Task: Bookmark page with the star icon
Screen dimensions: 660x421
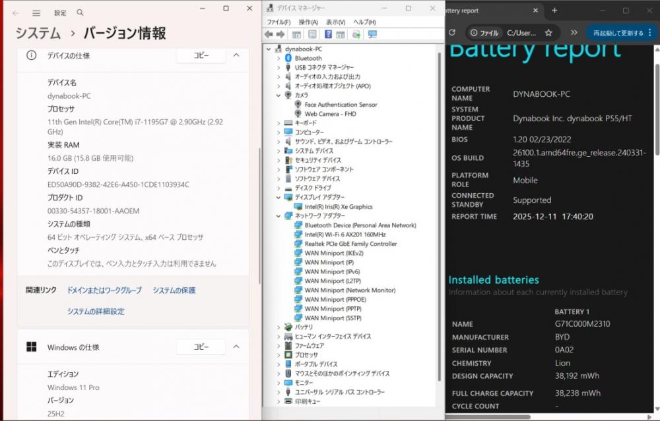Action: 548,32
